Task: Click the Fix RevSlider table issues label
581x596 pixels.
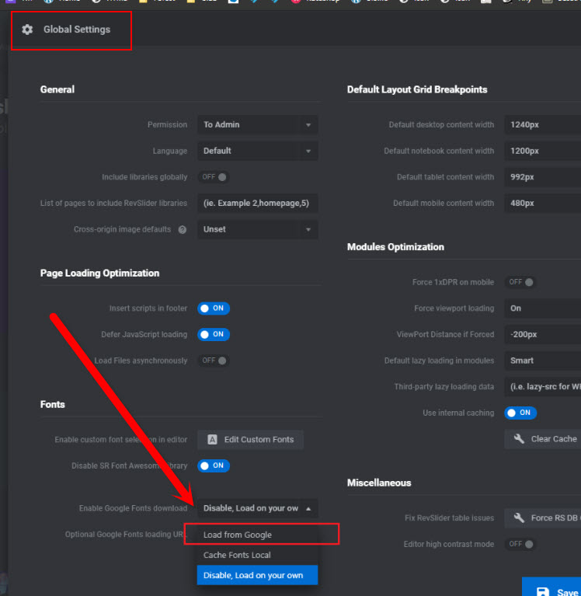Action: coord(450,518)
